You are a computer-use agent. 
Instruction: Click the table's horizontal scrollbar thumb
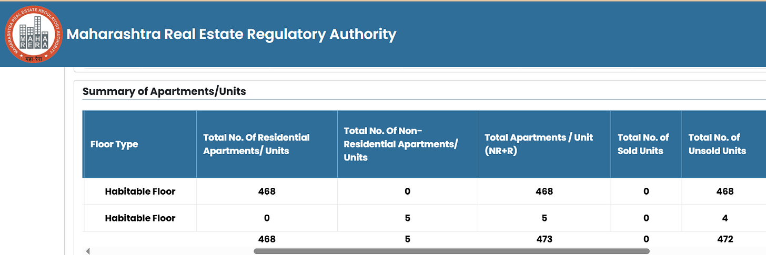(x=451, y=251)
